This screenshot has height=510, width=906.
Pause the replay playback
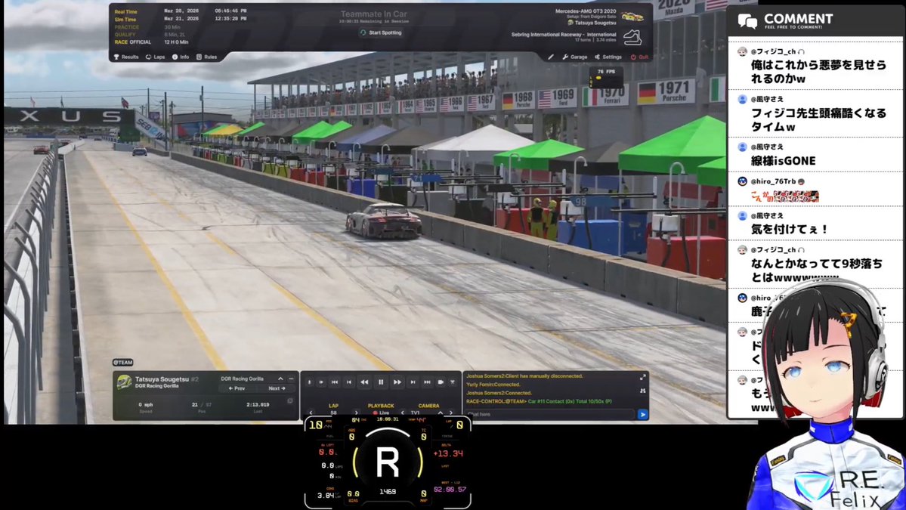point(381,382)
